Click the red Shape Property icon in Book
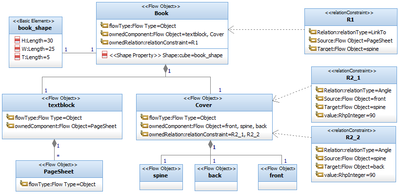Viewport: 399px width, 194px height. [x=104, y=55]
